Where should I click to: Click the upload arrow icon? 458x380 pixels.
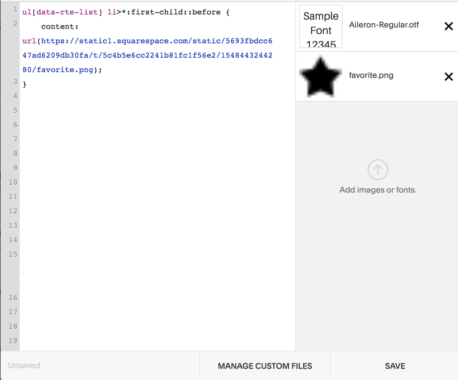[378, 170]
